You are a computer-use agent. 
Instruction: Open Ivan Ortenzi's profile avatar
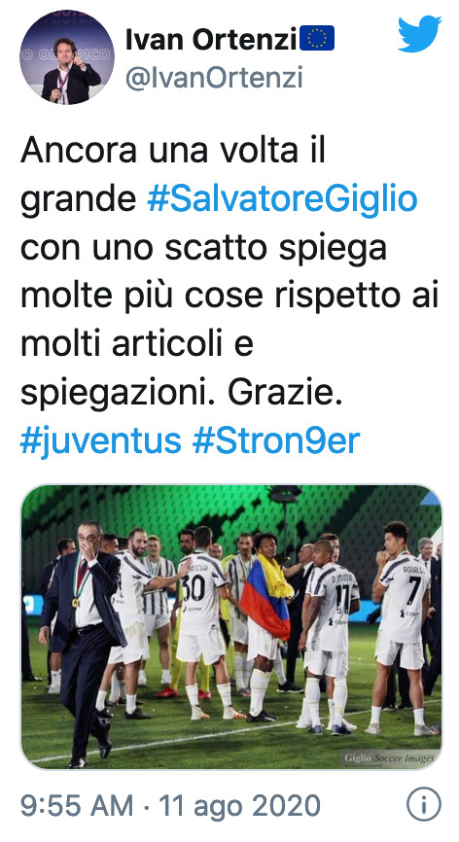click(67, 57)
